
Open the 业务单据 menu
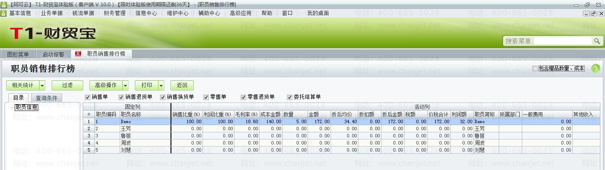coord(52,13)
